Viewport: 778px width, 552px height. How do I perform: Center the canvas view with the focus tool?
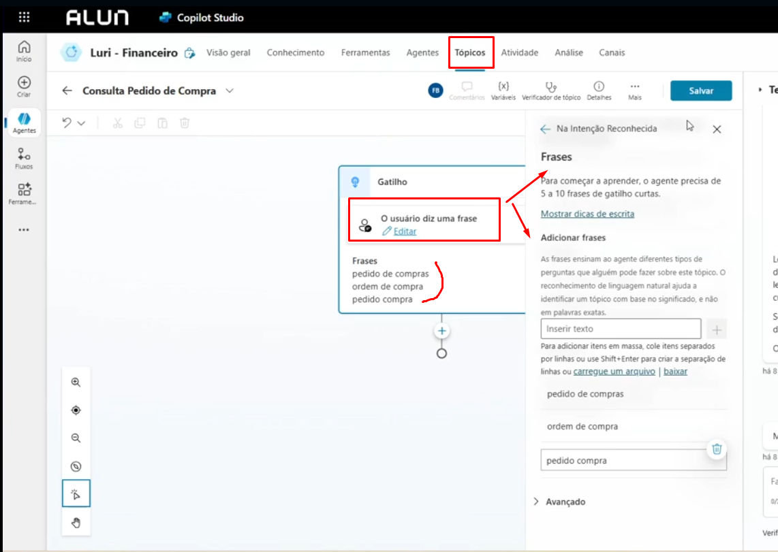click(76, 410)
